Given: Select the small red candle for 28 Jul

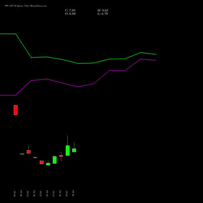Looking at the screenshot, I should 61,156.
